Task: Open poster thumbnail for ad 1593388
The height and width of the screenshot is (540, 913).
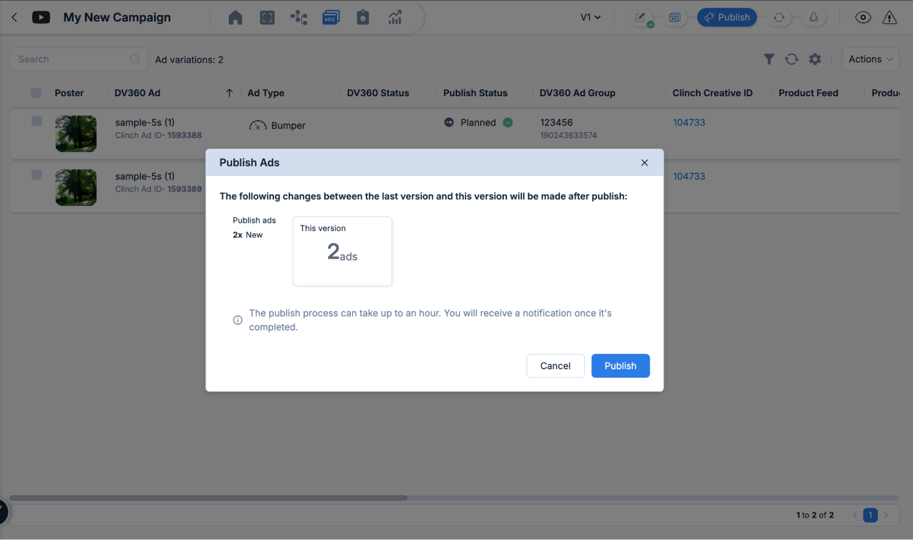Action: click(x=76, y=133)
